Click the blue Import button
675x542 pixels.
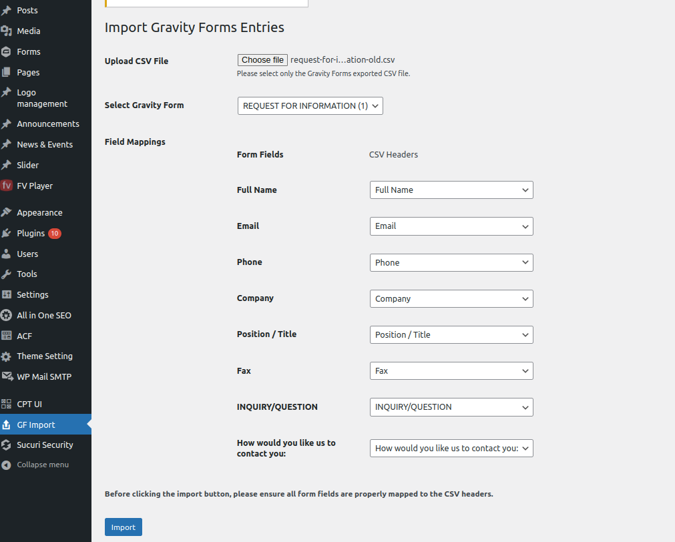pyautogui.click(x=123, y=527)
